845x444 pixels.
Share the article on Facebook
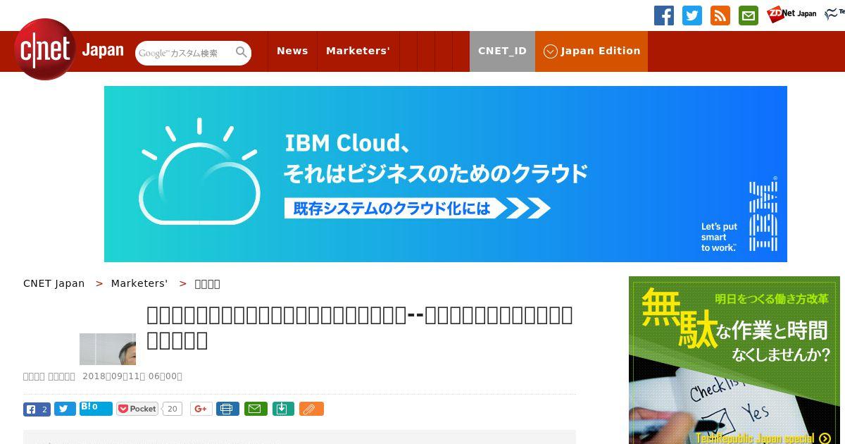[x=37, y=409]
